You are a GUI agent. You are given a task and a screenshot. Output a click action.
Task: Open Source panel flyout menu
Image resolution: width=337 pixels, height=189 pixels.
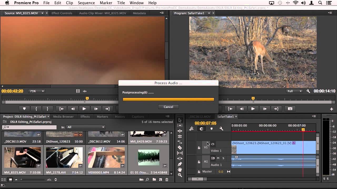tap(162, 13)
